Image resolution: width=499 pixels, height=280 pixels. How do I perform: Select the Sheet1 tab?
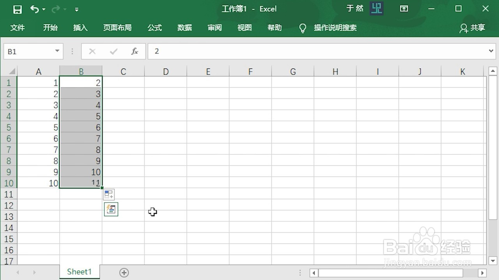pos(79,272)
